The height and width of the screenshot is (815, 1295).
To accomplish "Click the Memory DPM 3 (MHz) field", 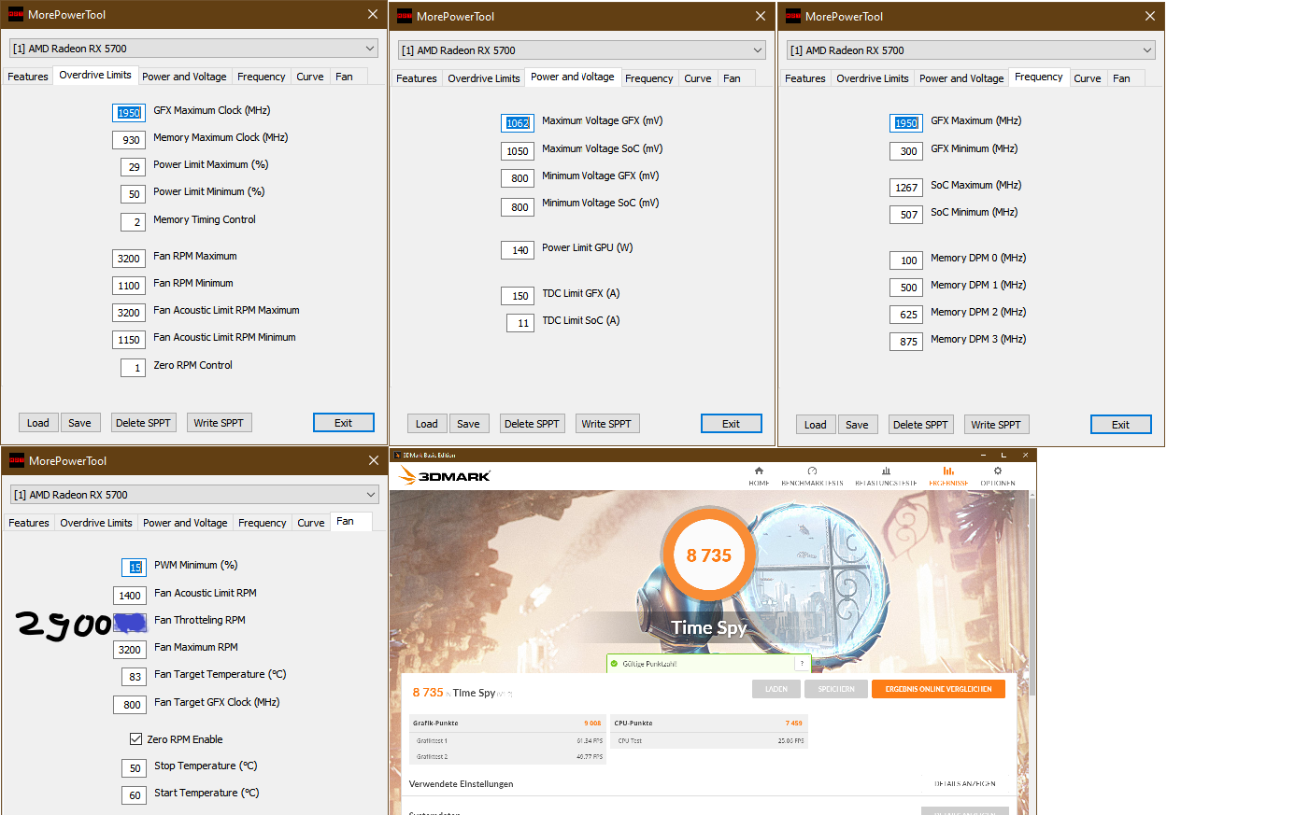I will (906, 342).
